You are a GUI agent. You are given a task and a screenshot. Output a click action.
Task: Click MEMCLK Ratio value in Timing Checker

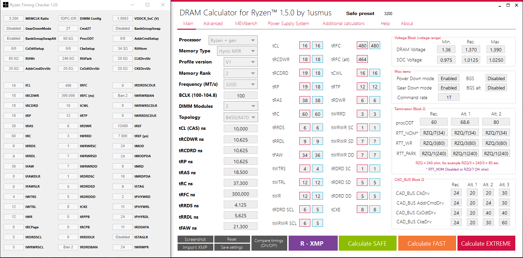click(x=14, y=18)
